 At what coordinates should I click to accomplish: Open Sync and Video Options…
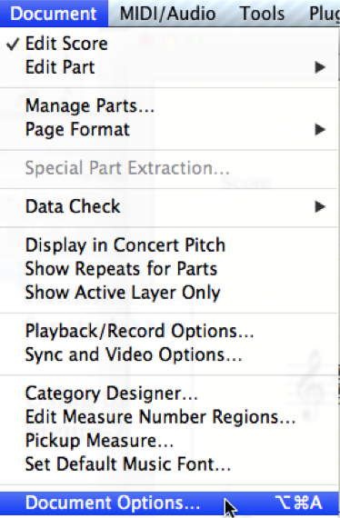coord(169,354)
